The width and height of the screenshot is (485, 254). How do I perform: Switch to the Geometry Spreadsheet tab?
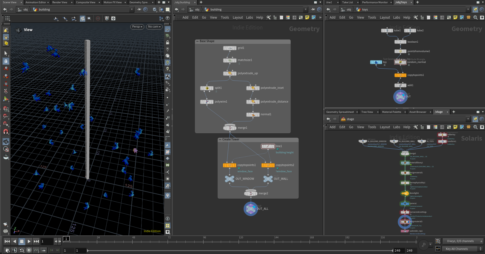[340, 112]
